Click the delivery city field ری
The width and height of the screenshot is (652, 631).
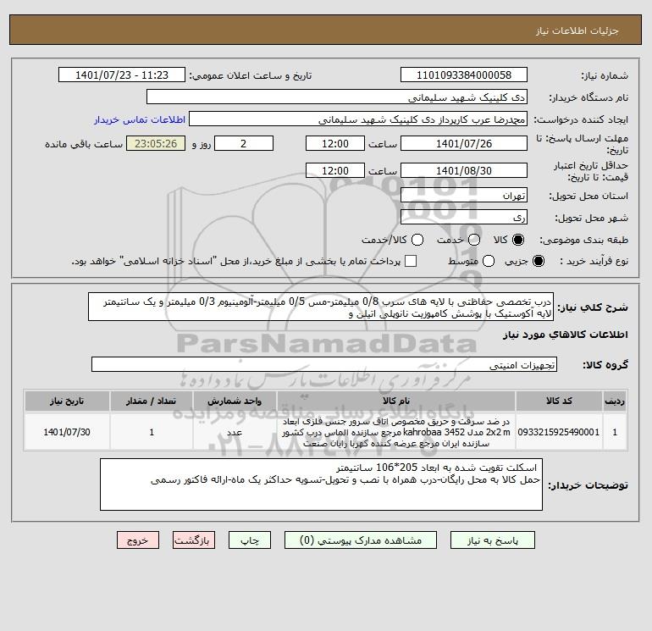pos(464,217)
